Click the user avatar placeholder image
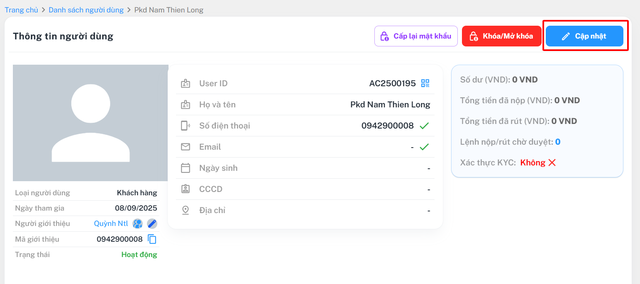This screenshot has height=284, width=640. coord(90,123)
